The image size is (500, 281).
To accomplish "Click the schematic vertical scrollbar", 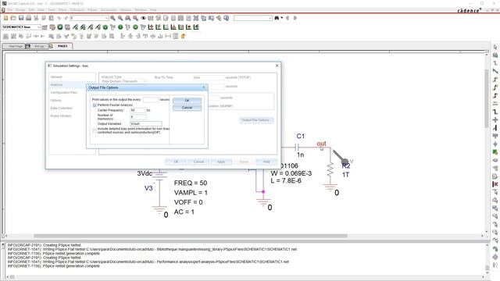I will click(487, 98).
